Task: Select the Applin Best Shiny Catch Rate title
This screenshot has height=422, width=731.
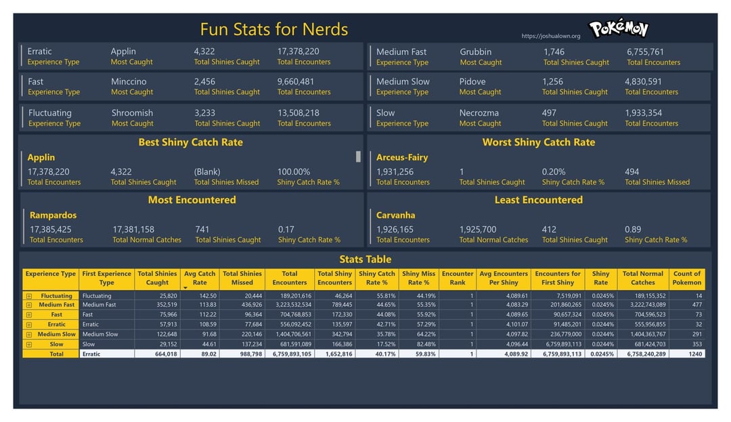Action: coord(41,158)
